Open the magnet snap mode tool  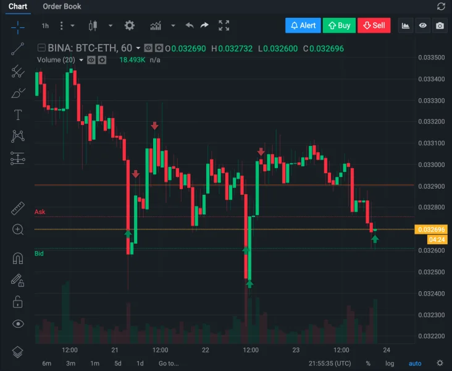click(18, 258)
